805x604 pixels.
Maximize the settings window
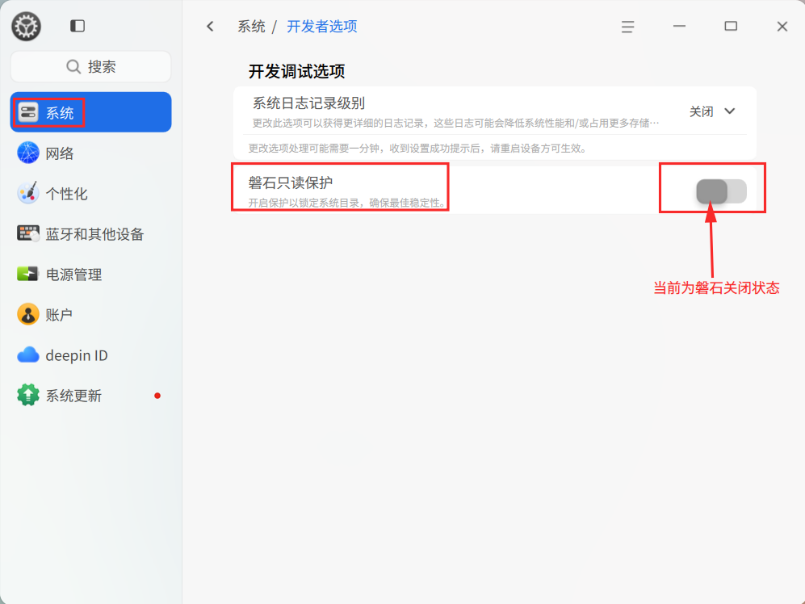point(731,27)
